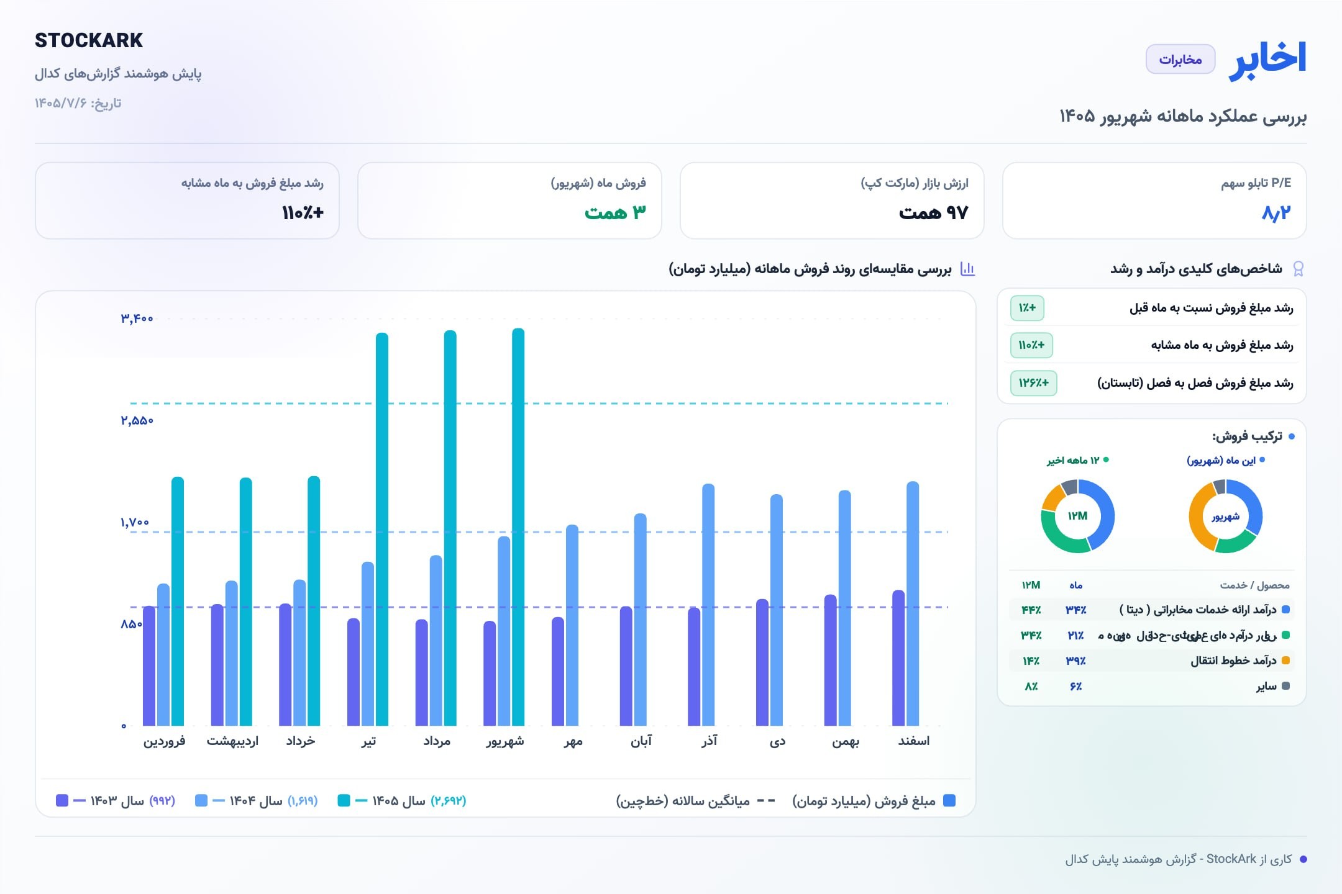Click the +۱۱۰٪ growth badge in key indicators list
This screenshot has height=894, width=1342.
(1031, 345)
